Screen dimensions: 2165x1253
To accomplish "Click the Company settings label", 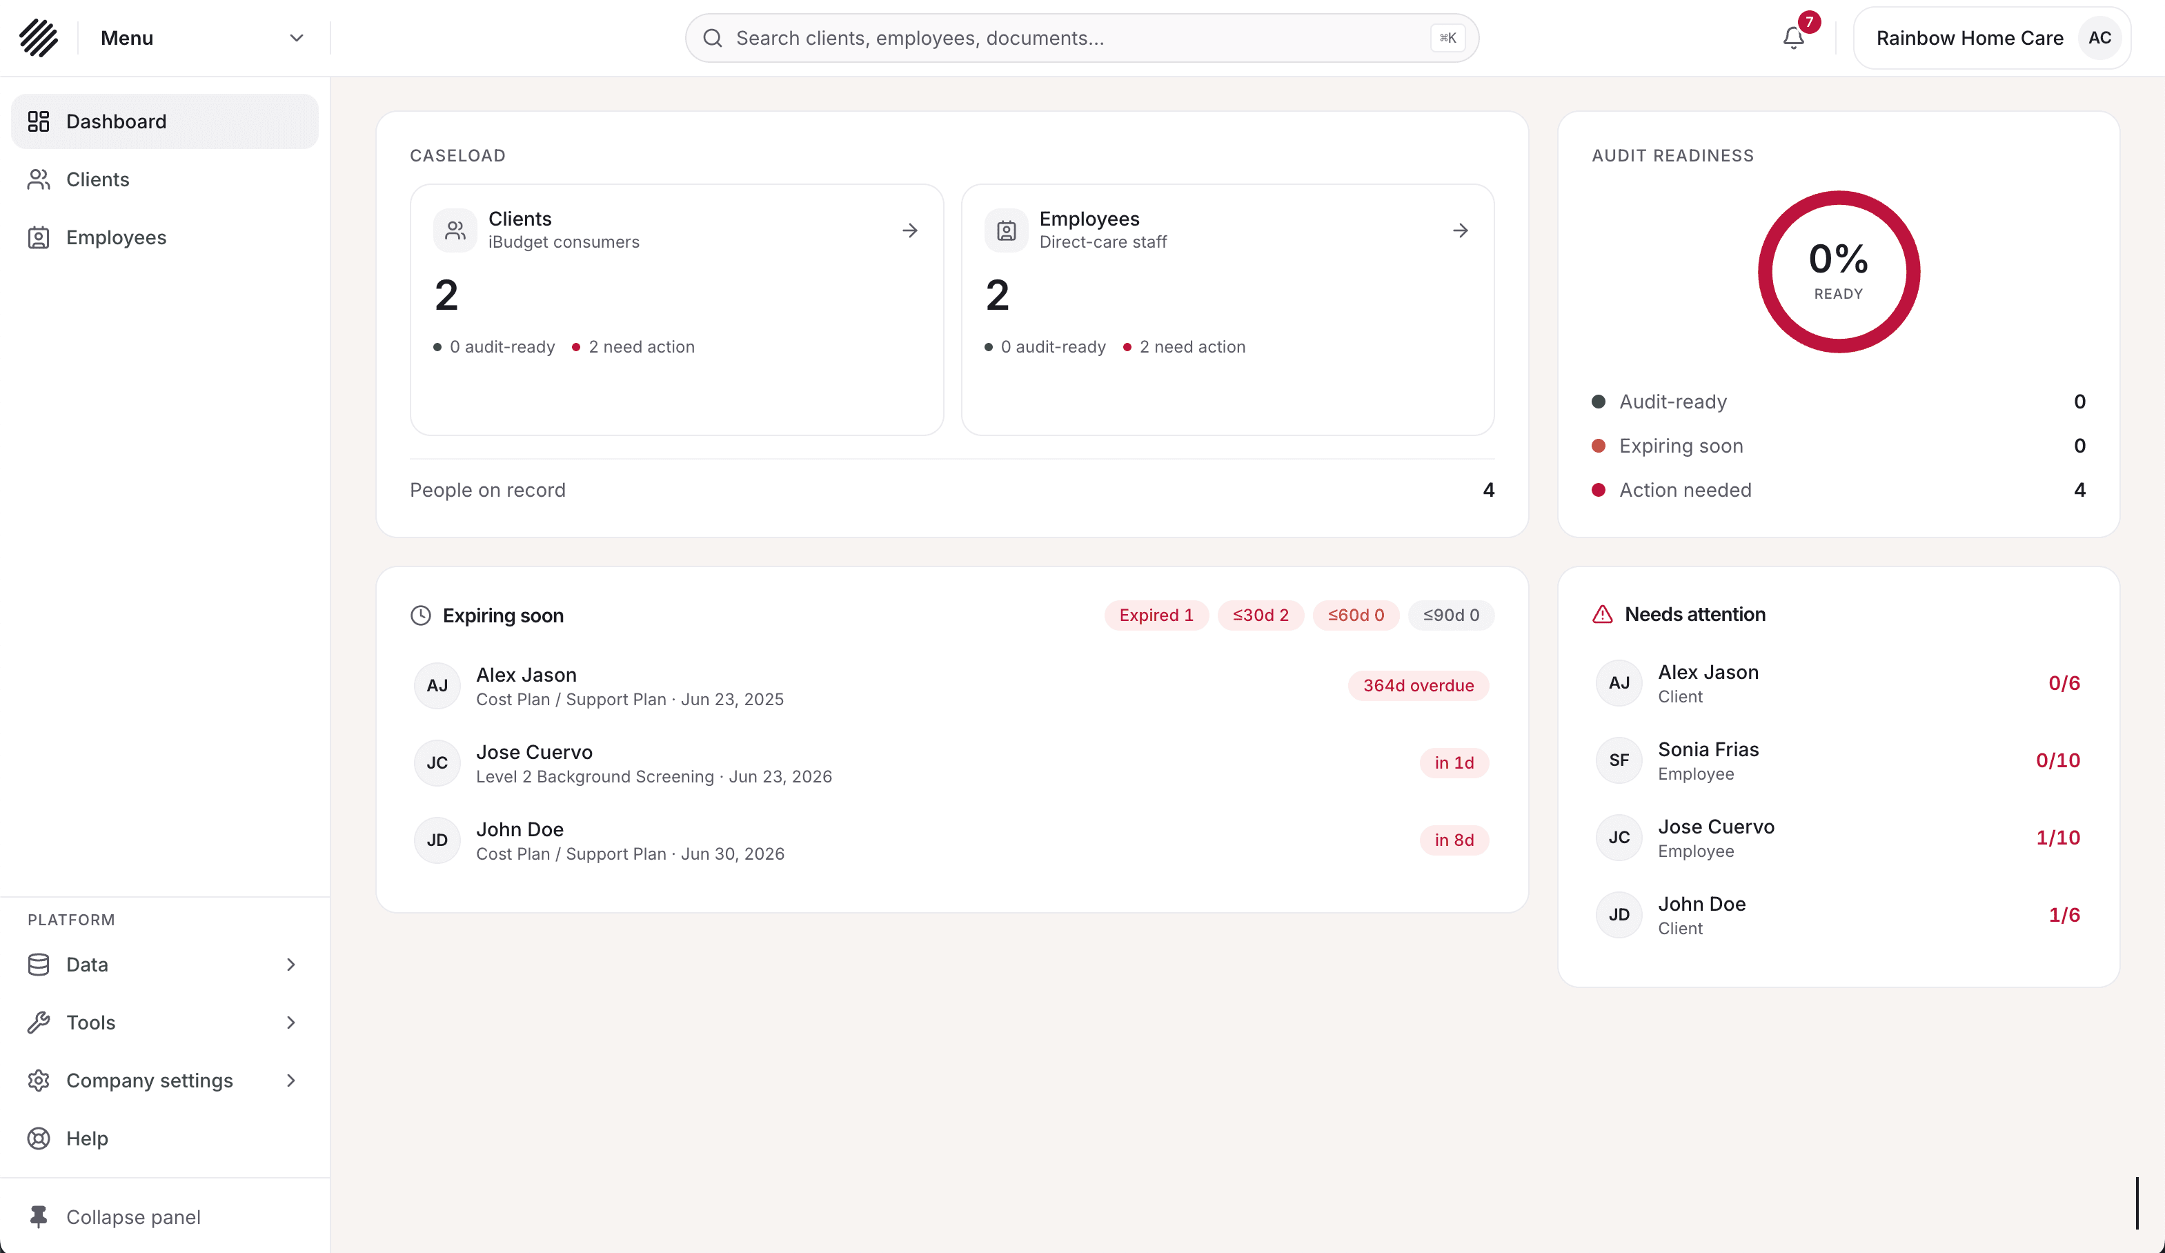I will point(150,1081).
